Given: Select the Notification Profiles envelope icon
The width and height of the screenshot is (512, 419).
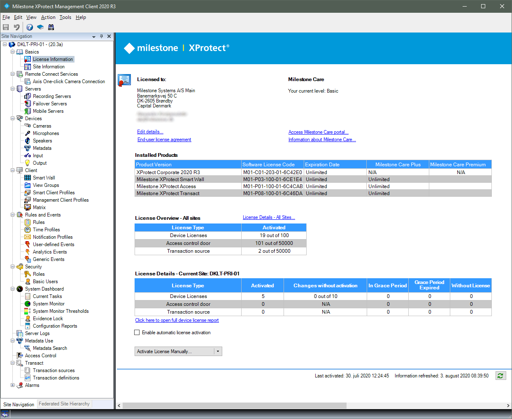Looking at the screenshot, I should 28,237.
